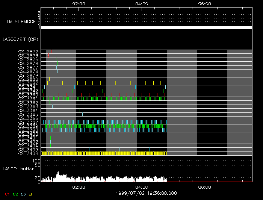Select the blue C3 legend entry
This screenshot has width=263, height=200.
23,194
